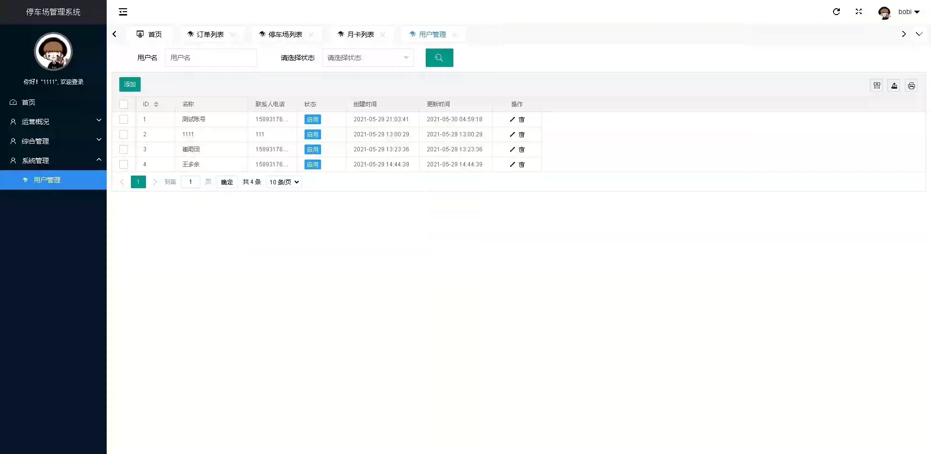The height and width of the screenshot is (454, 931).
Task: Switch to the 订单列表 tab
Action: tap(209, 34)
